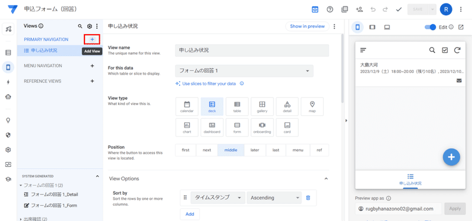Click search icon in app preview
The width and height of the screenshot is (472, 221).
click(x=432, y=50)
